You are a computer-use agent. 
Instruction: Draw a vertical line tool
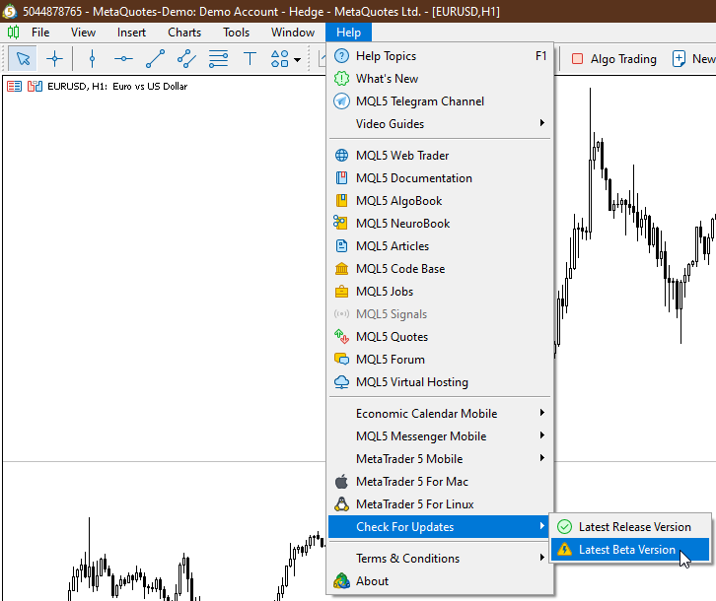93,59
